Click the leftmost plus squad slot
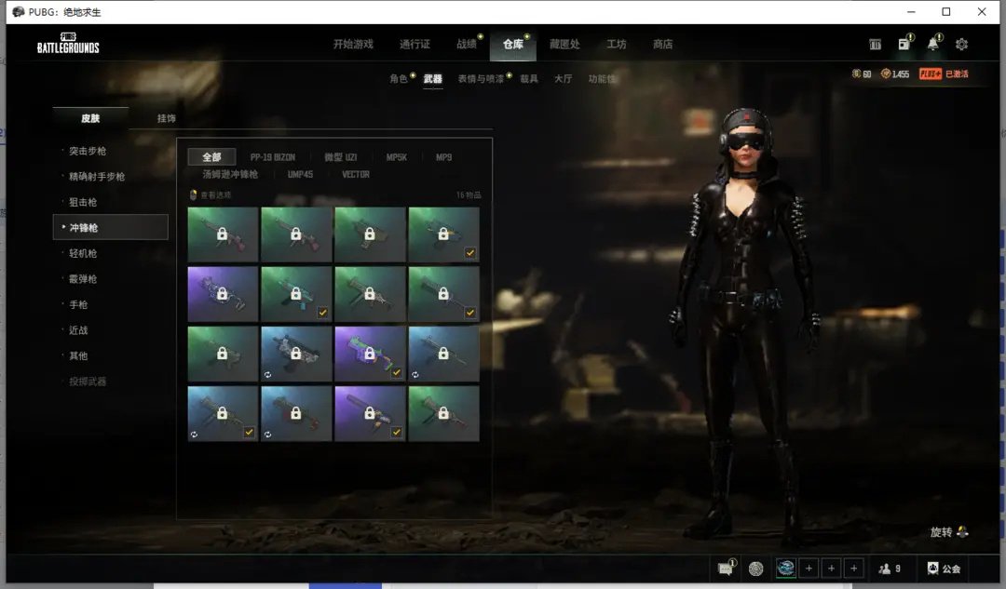 [809, 568]
